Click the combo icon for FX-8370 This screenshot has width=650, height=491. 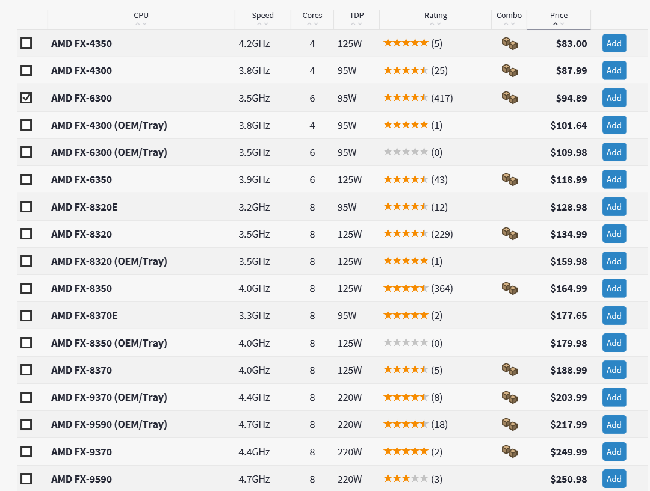coord(509,369)
